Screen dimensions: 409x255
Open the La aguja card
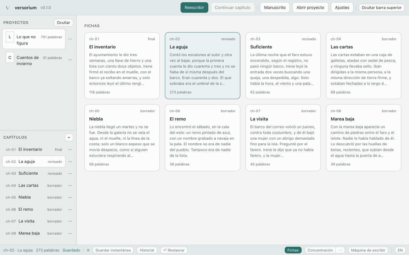click(x=203, y=66)
